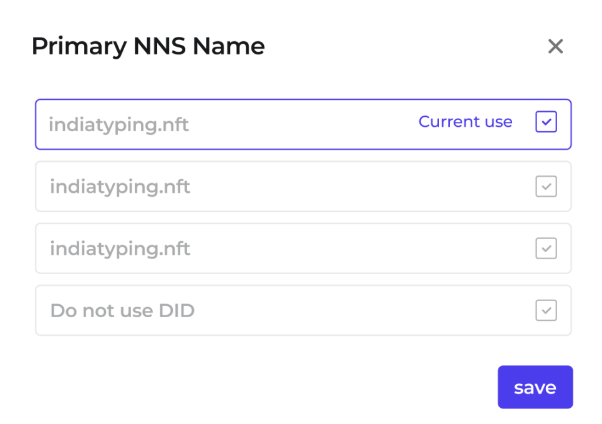Click the save label text
This screenshot has width=602, height=424.
pyautogui.click(x=535, y=388)
